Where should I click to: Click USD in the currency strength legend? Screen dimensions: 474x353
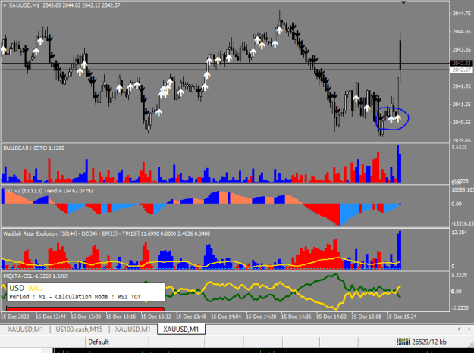click(x=17, y=288)
